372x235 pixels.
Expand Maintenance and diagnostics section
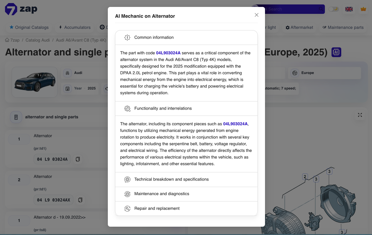click(x=186, y=194)
